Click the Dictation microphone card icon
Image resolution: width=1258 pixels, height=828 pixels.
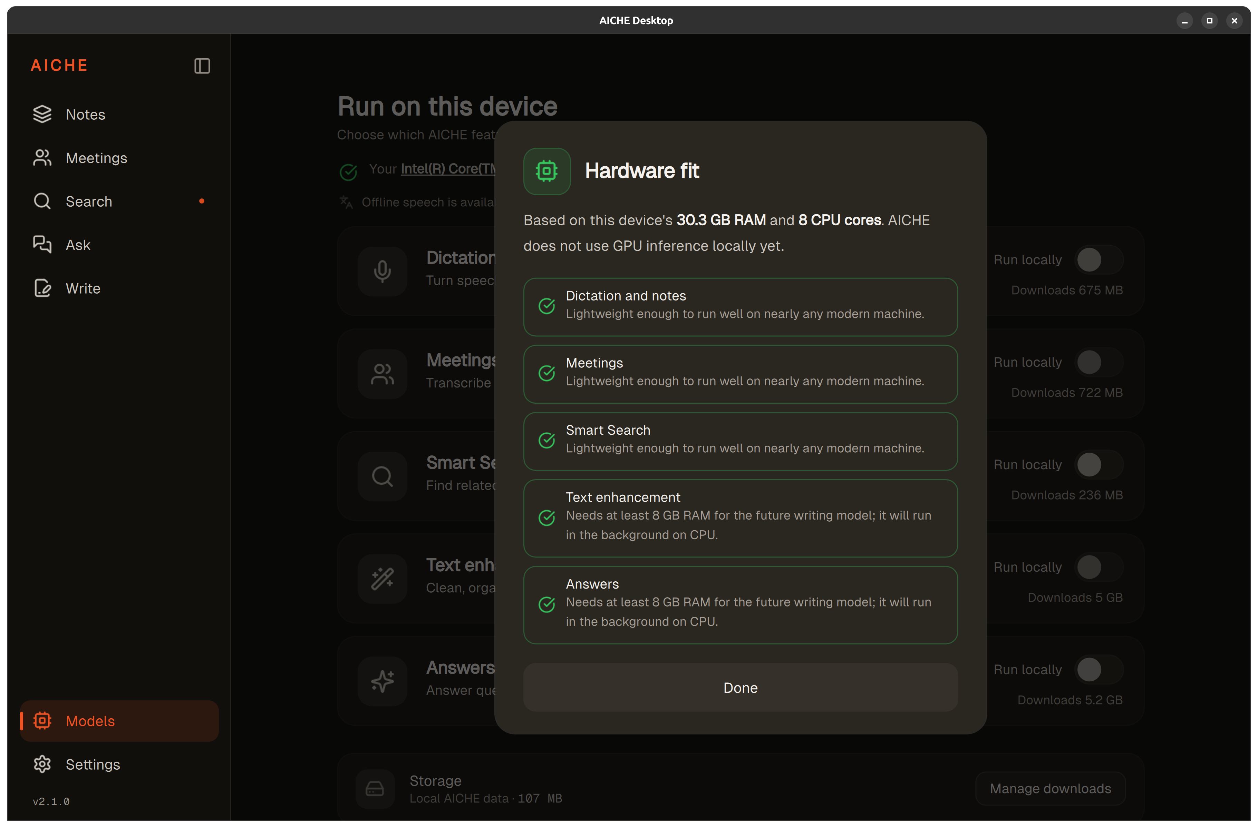pos(382,272)
